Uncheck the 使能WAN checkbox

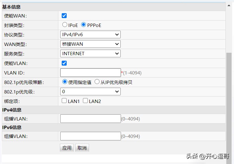pos(64,16)
